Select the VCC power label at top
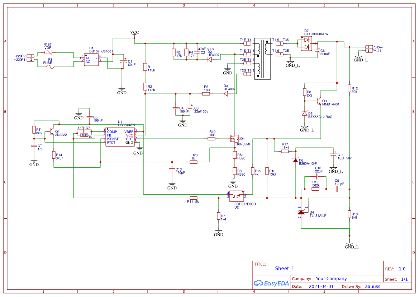Image resolution: width=419 pixels, height=297 pixels. [134, 32]
